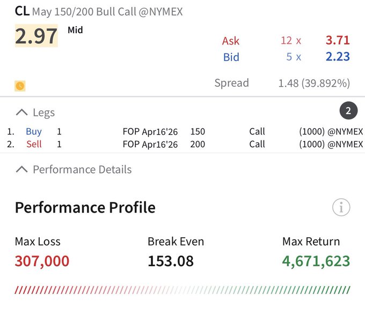365x316 pixels.
Task: Click the profit/loss gradient bar
Action: pyautogui.click(x=182, y=290)
